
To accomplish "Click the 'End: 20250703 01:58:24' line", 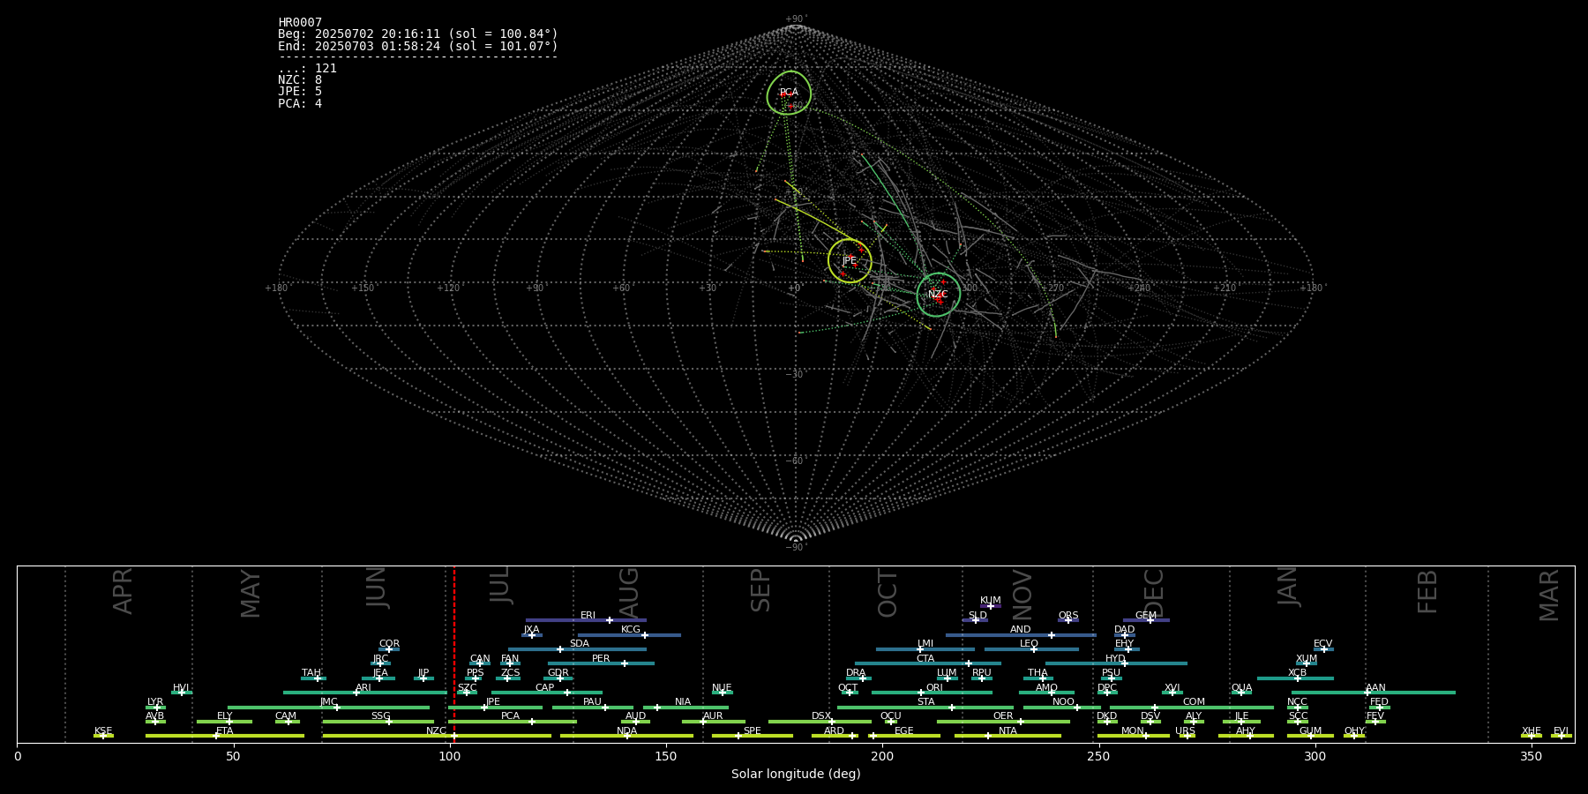I will tap(418, 46).
